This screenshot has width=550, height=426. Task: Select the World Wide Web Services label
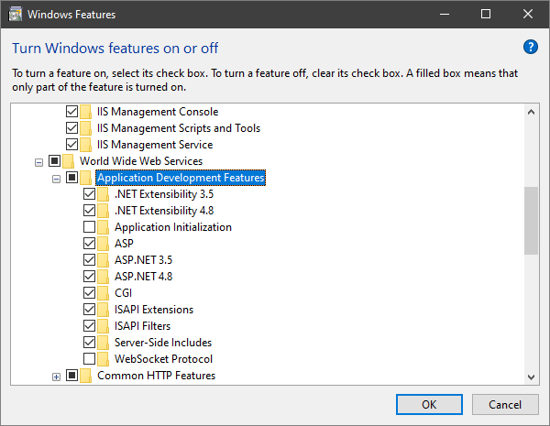141,161
